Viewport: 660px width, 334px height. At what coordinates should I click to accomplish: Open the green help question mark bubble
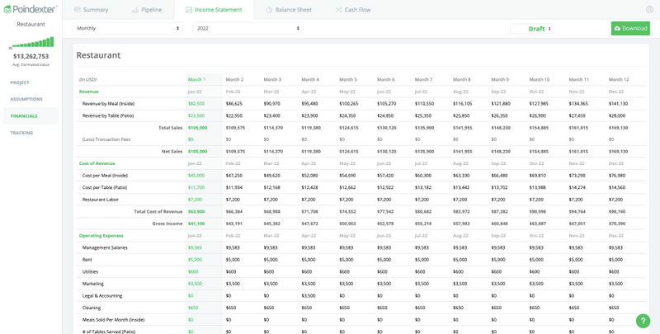pos(643,321)
